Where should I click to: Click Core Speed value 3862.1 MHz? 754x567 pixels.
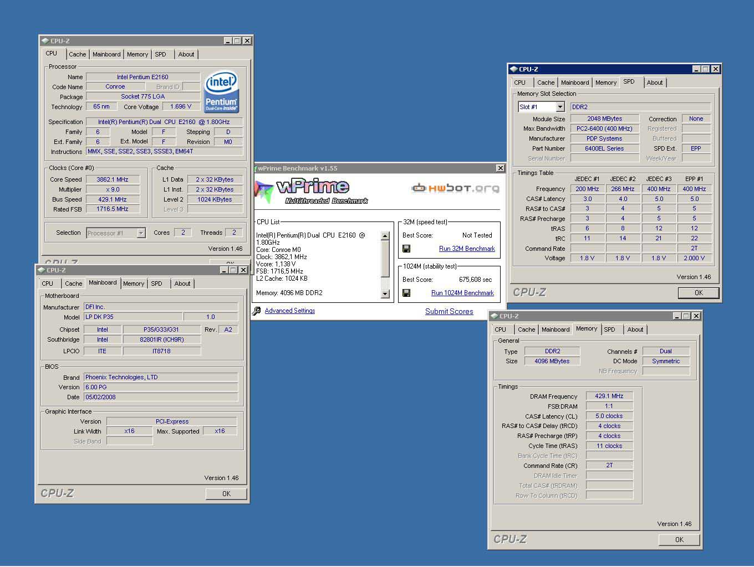tap(113, 179)
